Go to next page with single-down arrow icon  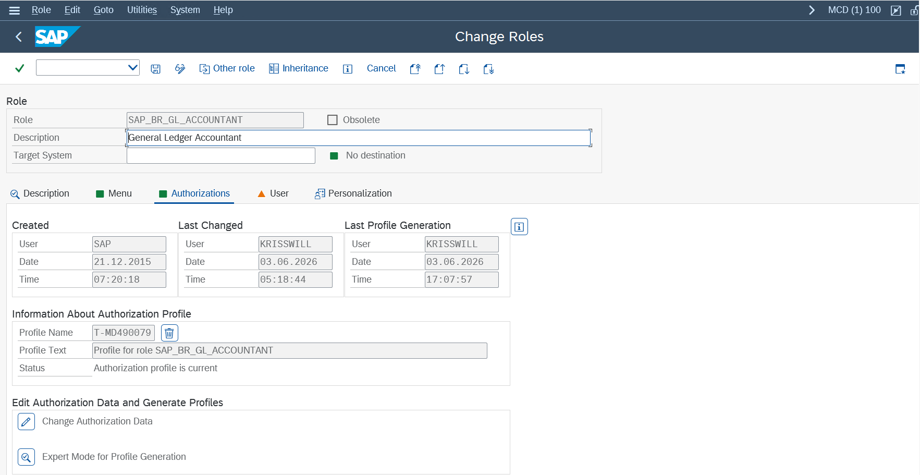464,69
